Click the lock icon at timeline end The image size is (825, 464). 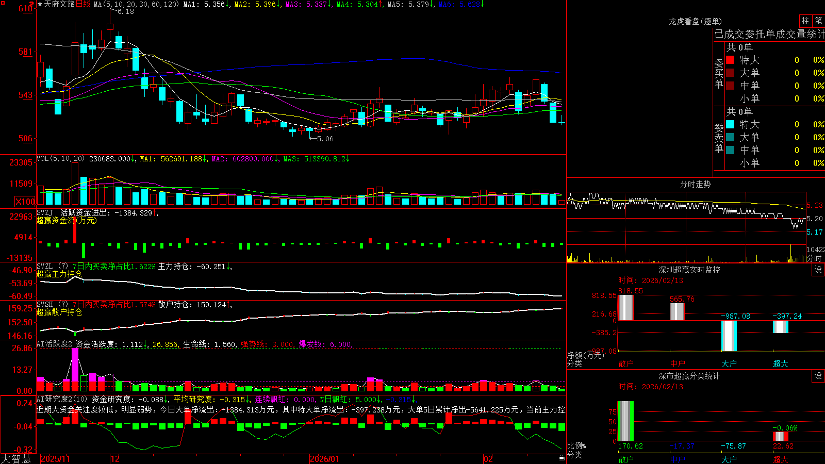[562, 458]
